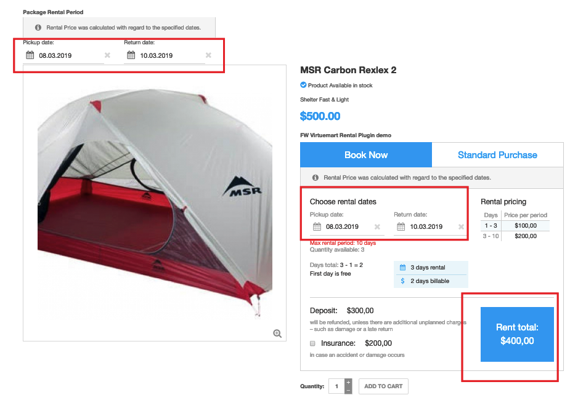Switch to the Standard Purchase tab
This screenshot has width=570, height=411.
coord(497,155)
